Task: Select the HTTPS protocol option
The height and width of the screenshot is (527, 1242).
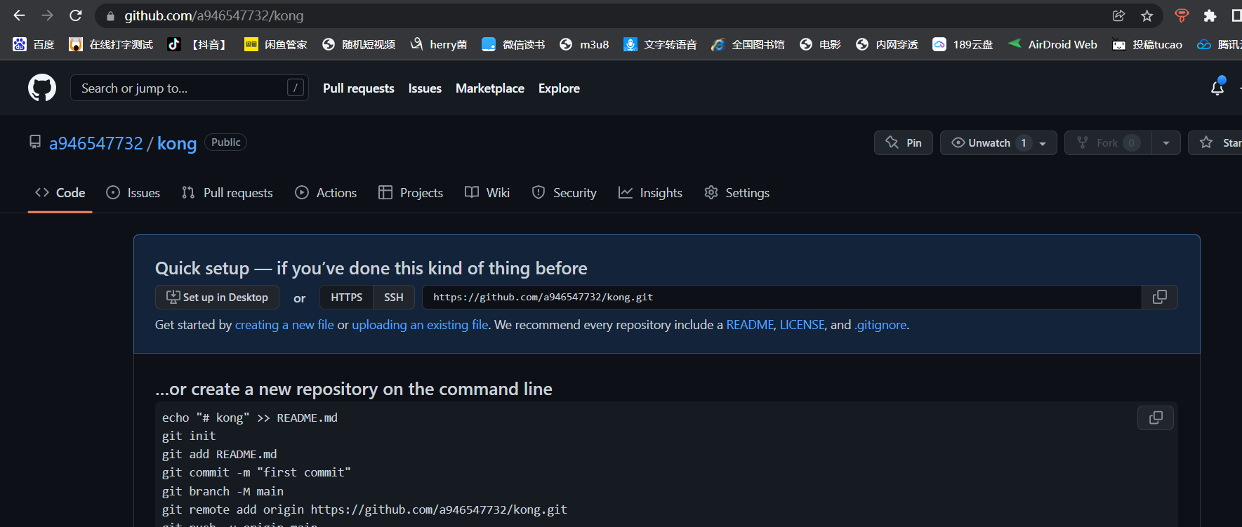Action: (346, 297)
